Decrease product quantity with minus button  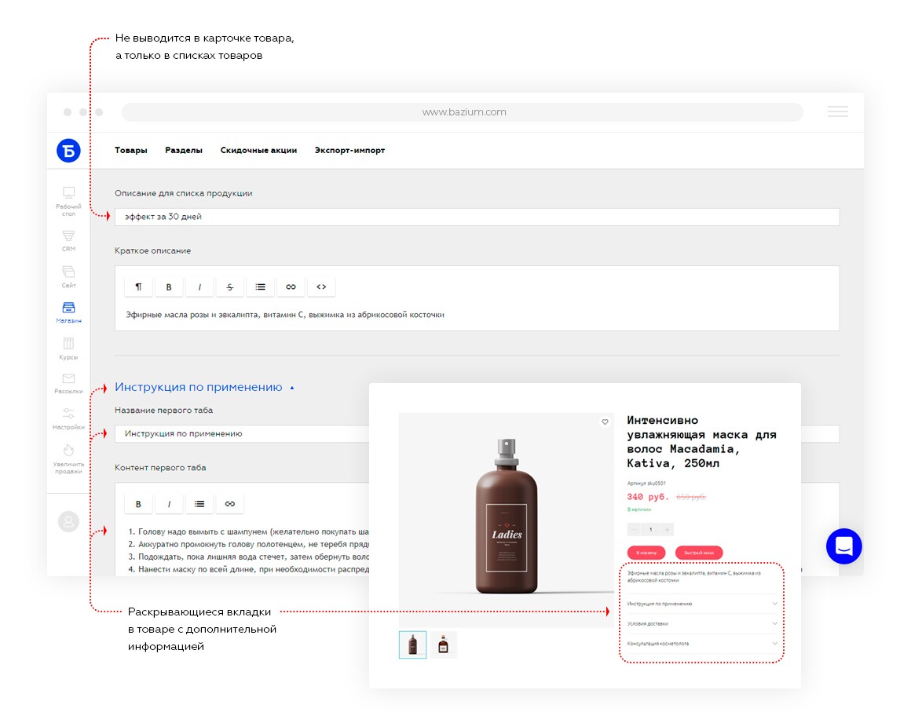(x=633, y=529)
